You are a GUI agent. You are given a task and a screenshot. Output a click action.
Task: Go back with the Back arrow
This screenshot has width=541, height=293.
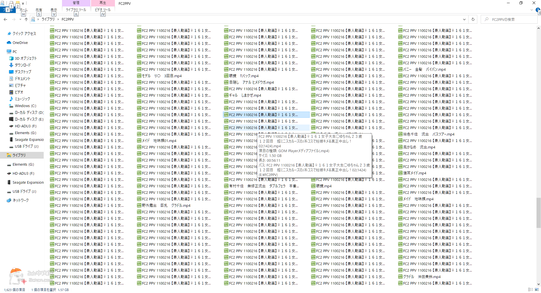[x=5, y=19]
